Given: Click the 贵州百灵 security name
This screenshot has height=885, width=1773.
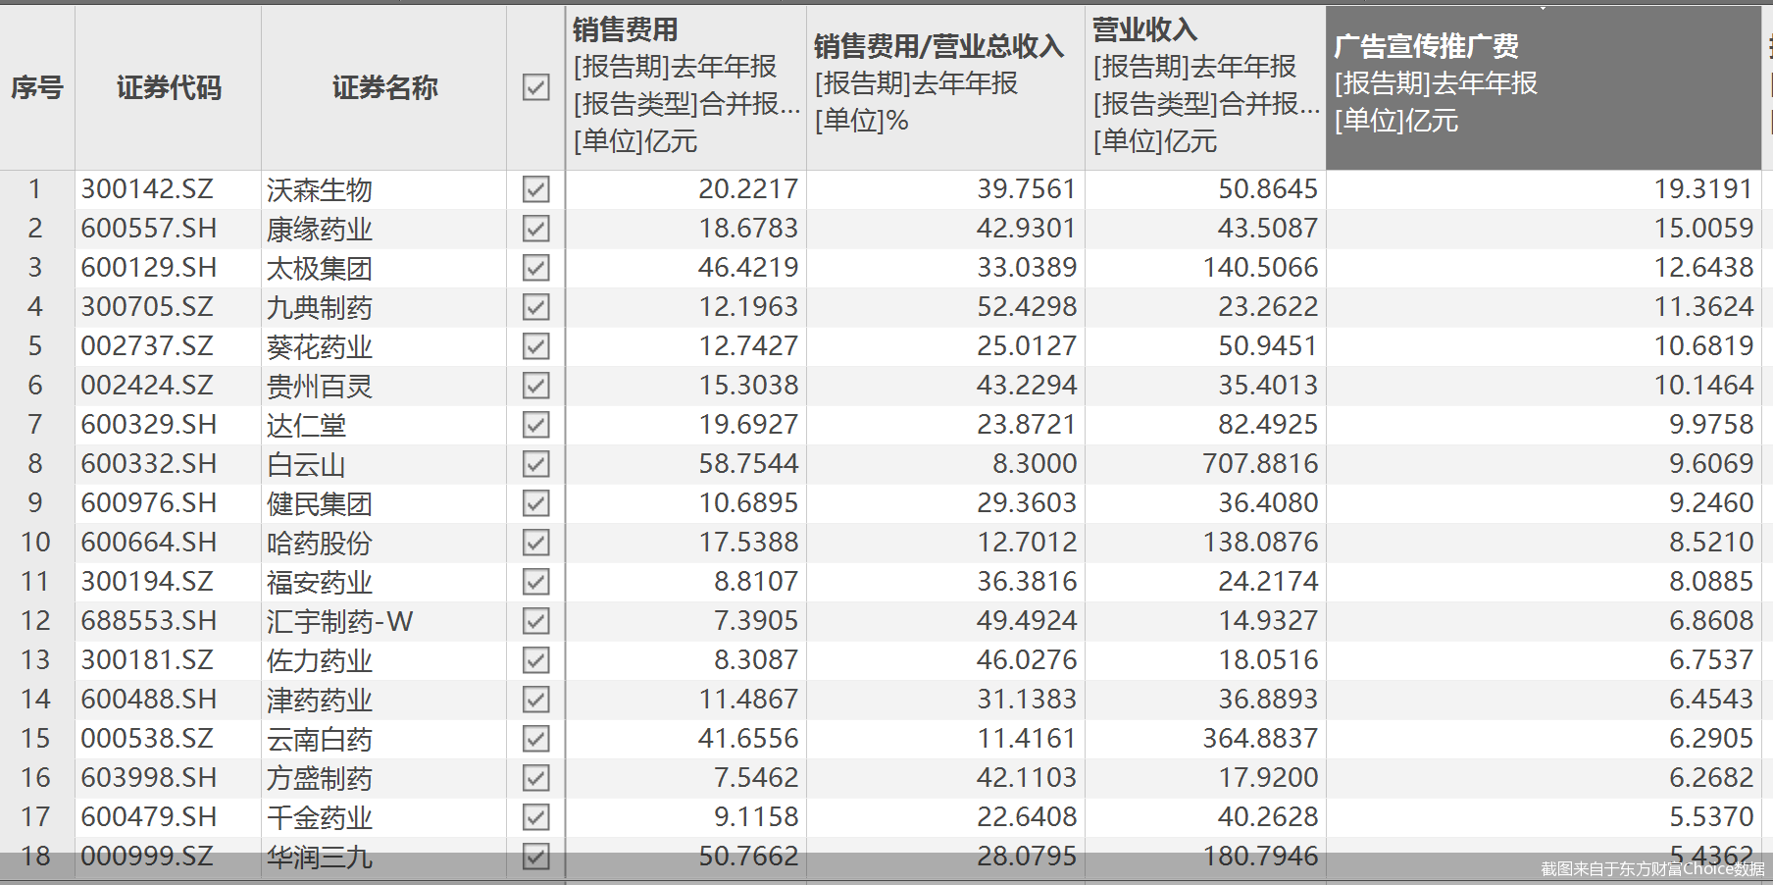Looking at the screenshot, I should tap(320, 386).
